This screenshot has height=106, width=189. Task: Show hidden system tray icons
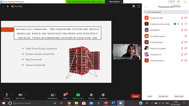pos(152,103)
